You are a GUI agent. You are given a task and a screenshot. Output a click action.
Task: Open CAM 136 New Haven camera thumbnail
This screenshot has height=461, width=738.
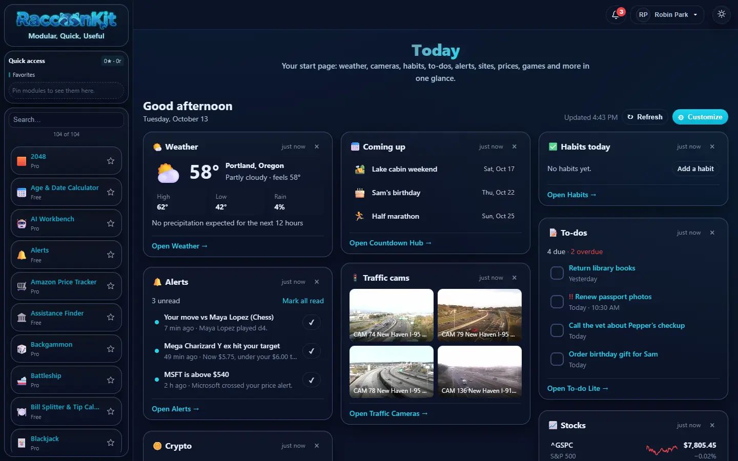pos(480,372)
